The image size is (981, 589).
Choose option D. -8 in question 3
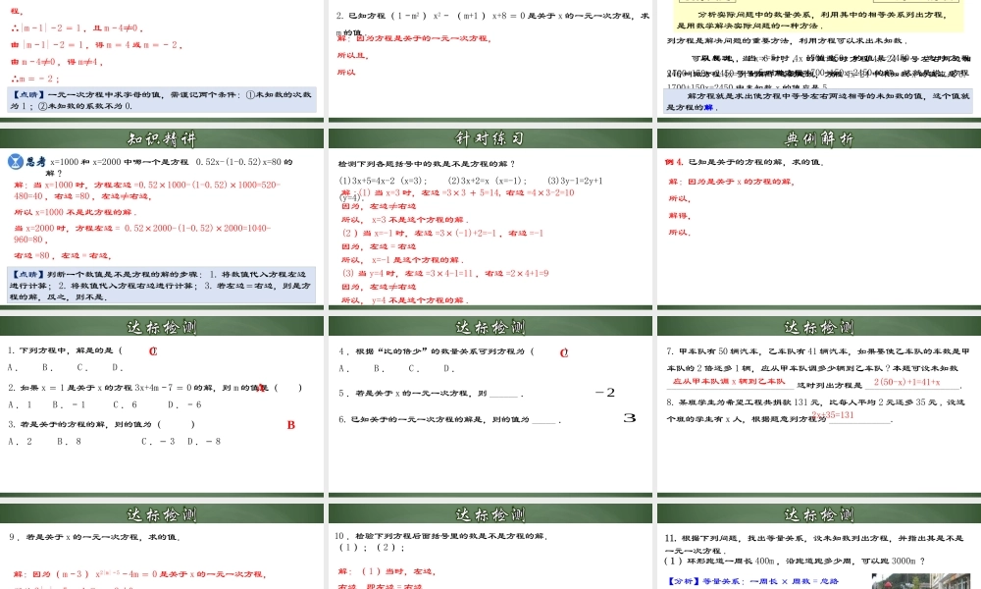pyautogui.click(x=205, y=442)
